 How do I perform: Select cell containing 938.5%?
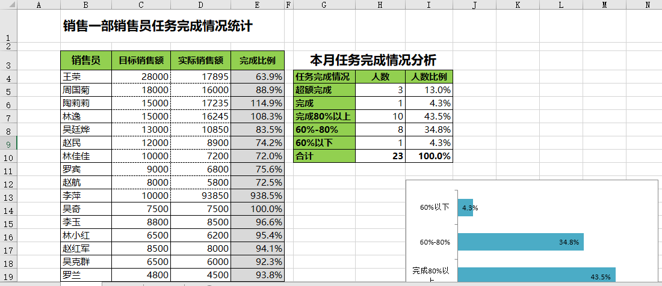click(257, 196)
